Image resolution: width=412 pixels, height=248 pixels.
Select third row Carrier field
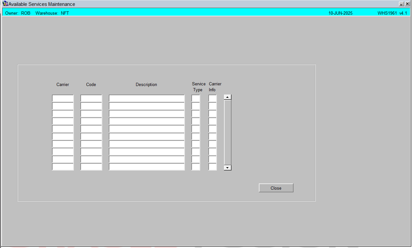click(x=63, y=113)
